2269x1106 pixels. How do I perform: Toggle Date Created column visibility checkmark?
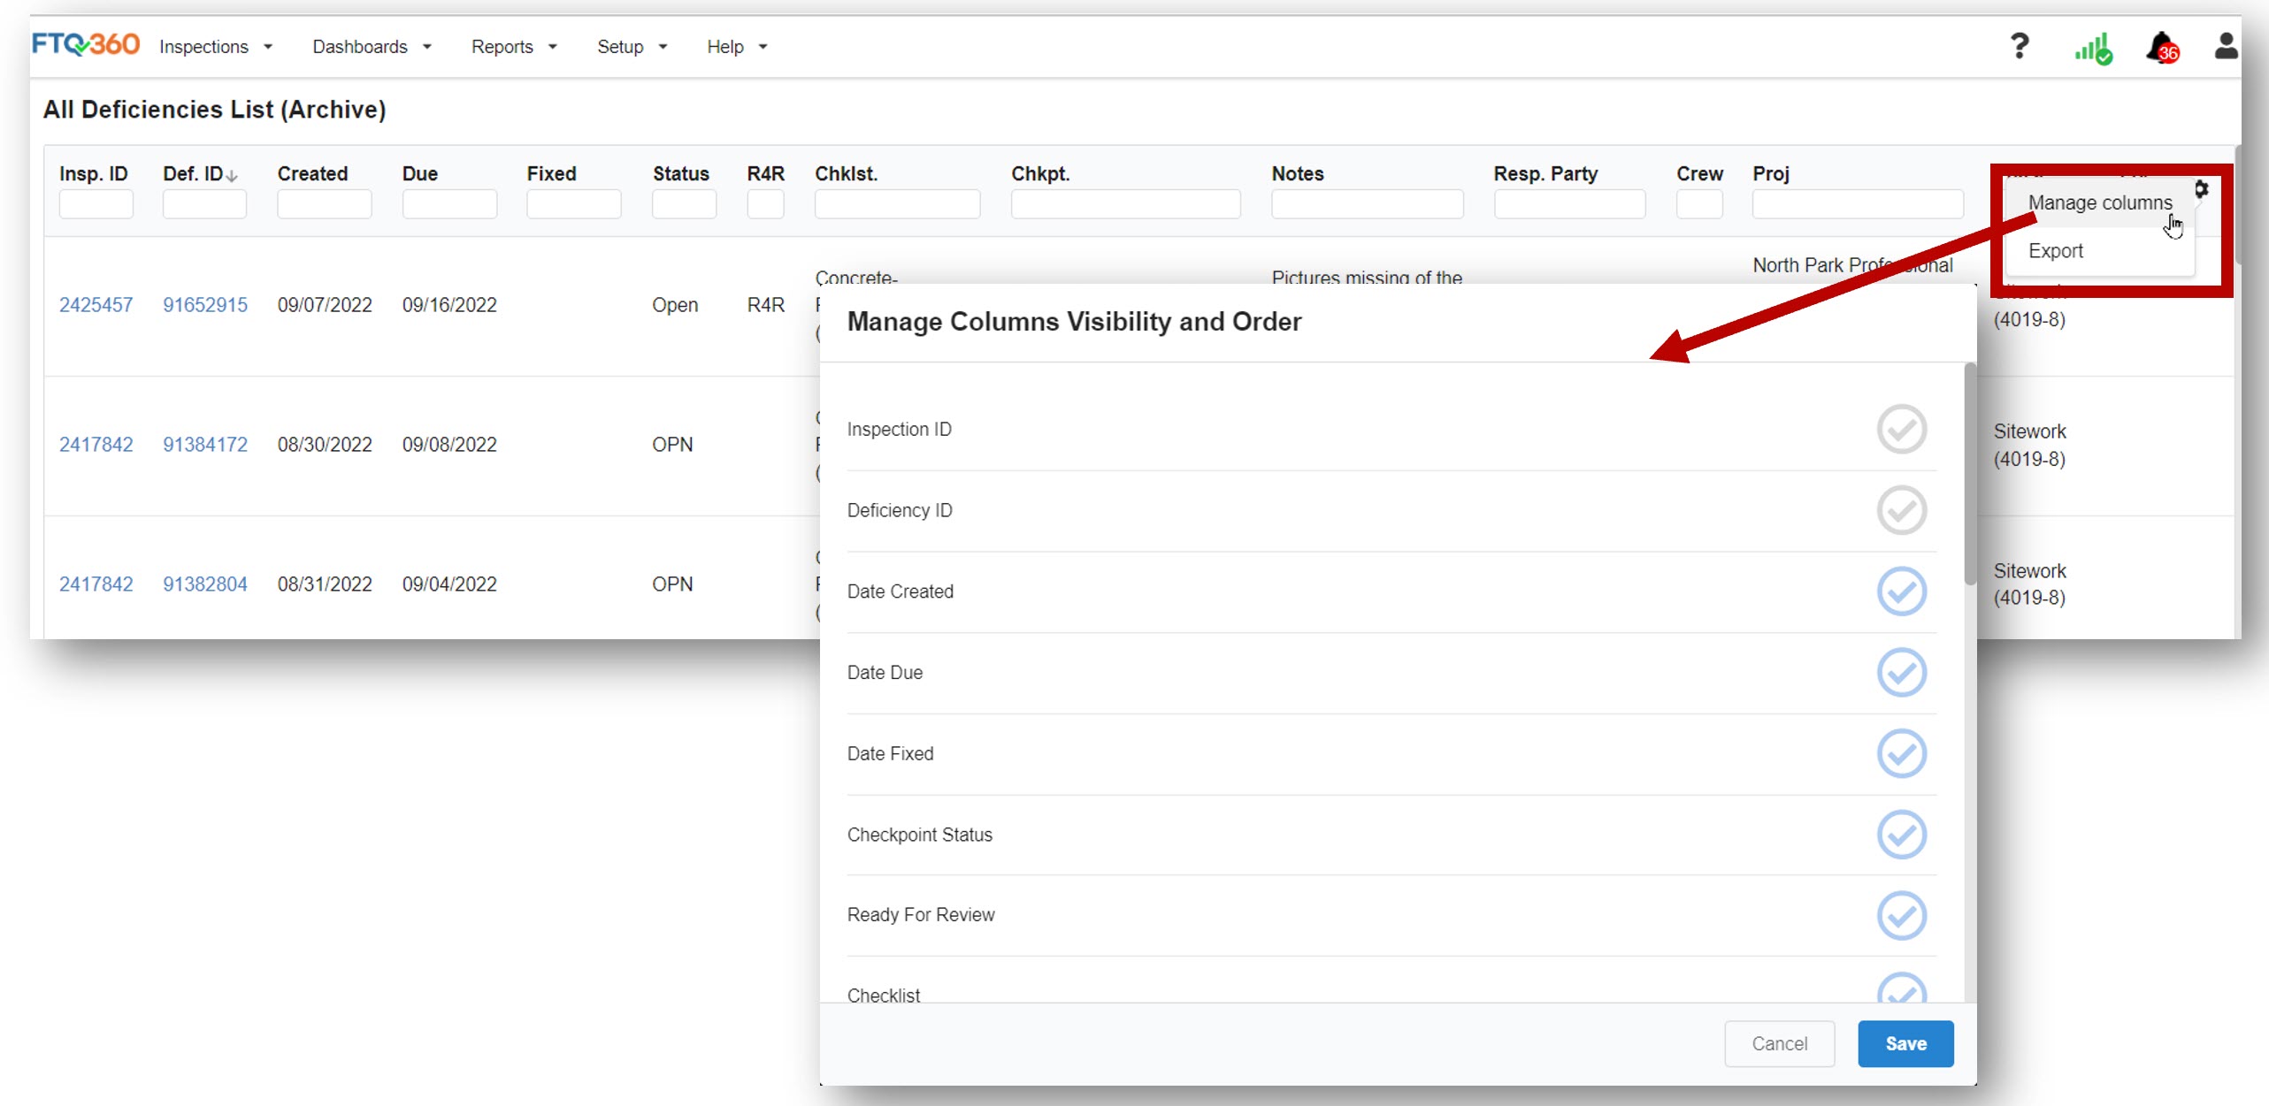point(1901,591)
